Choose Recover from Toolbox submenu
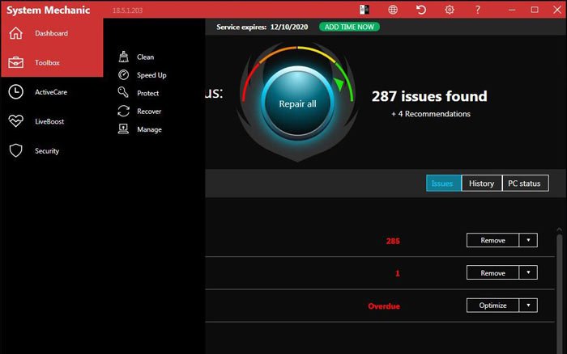This screenshot has height=354, width=567. (x=149, y=112)
